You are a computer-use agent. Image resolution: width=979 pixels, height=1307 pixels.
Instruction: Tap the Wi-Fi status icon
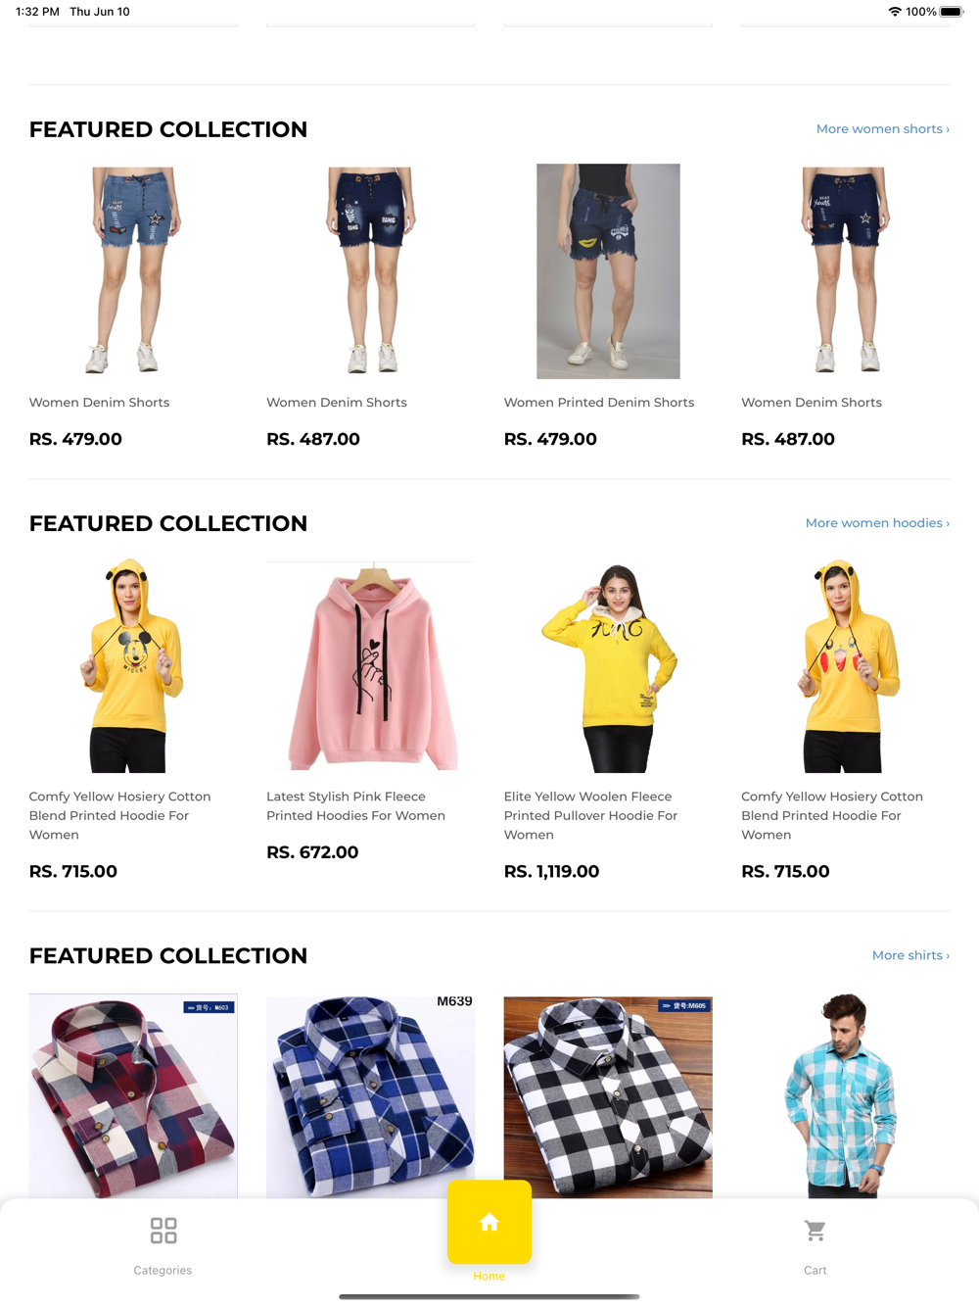pyautogui.click(x=895, y=12)
